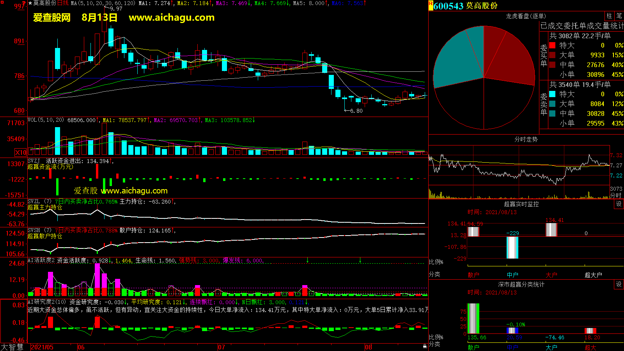Click the star icon before 莫高股份 title

(30, 3)
